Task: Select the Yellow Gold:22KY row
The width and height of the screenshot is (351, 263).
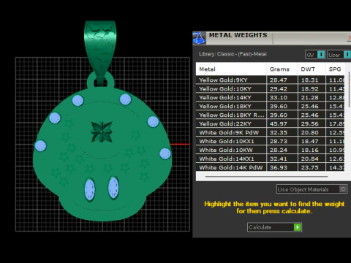Action: (271, 123)
